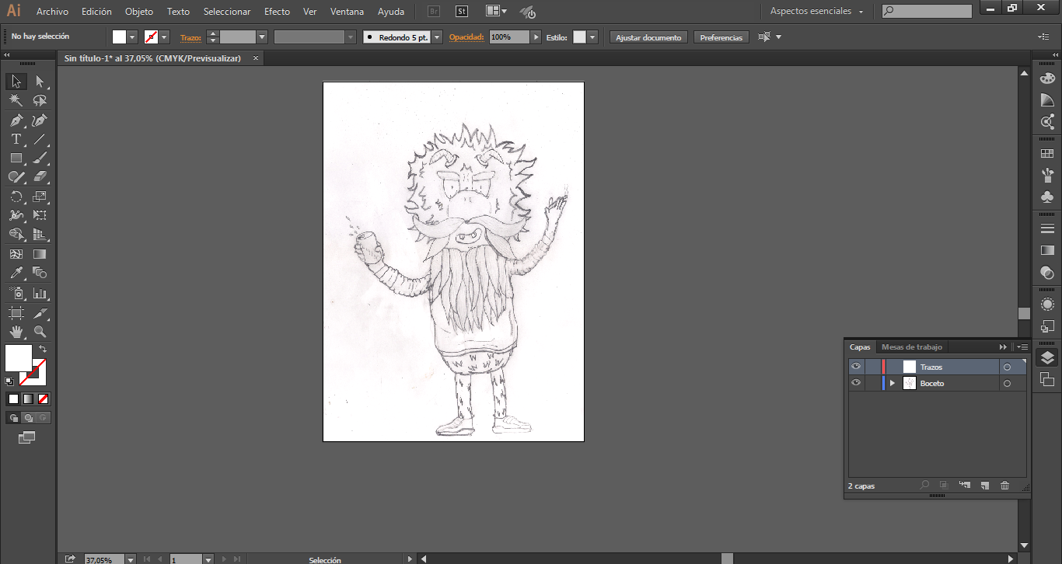This screenshot has width=1062, height=564.
Task: Select the Magic Wand tool
Action: 16,101
